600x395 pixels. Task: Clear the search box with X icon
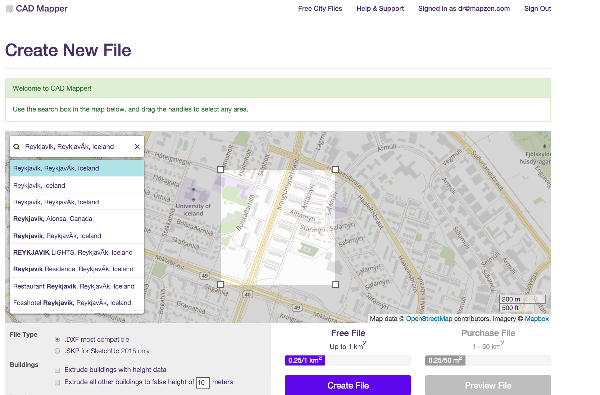137,146
